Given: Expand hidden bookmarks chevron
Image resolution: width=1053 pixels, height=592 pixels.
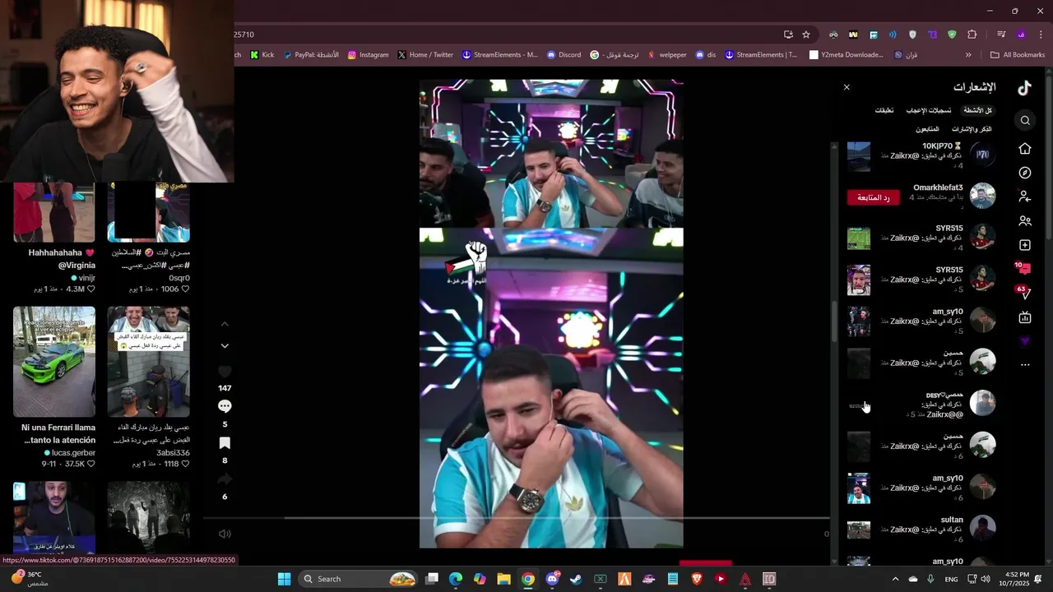Looking at the screenshot, I should [x=968, y=55].
